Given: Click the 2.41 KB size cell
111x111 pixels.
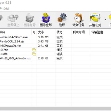Looking at the screenshot, I should click(x=43, y=46).
